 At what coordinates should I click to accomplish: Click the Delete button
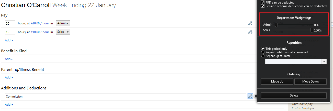click(294, 96)
